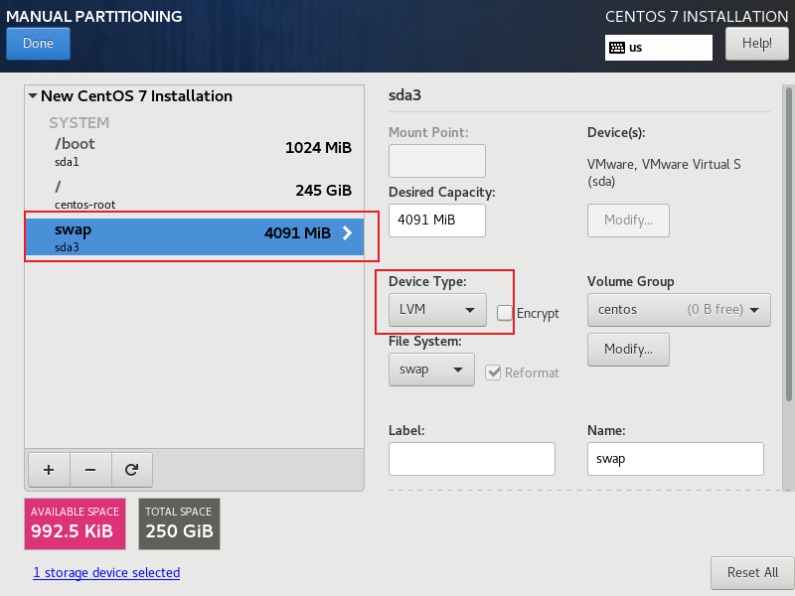Click Modify button under Volume Group
The height and width of the screenshot is (596, 795).
click(x=628, y=349)
